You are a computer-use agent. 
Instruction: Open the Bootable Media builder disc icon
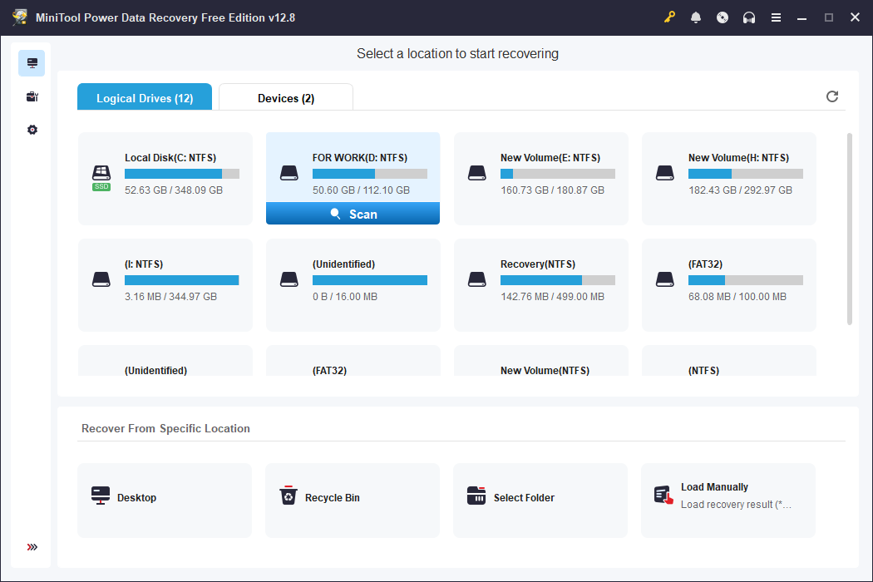[x=723, y=17]
